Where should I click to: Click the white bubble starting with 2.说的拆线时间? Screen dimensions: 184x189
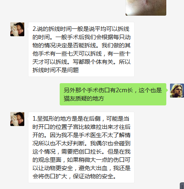point(81,49)
